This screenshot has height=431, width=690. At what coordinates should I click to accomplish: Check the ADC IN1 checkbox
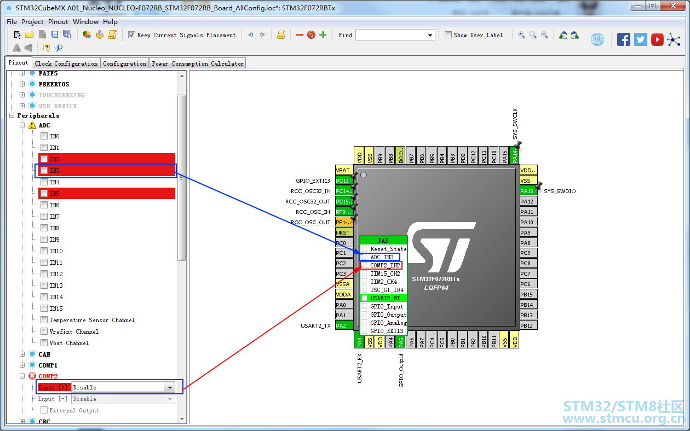[x=44, y=148]
